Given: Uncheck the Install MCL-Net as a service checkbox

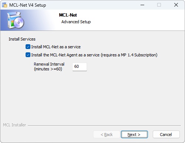Looking at the screenshot, I should coord(28,47).
